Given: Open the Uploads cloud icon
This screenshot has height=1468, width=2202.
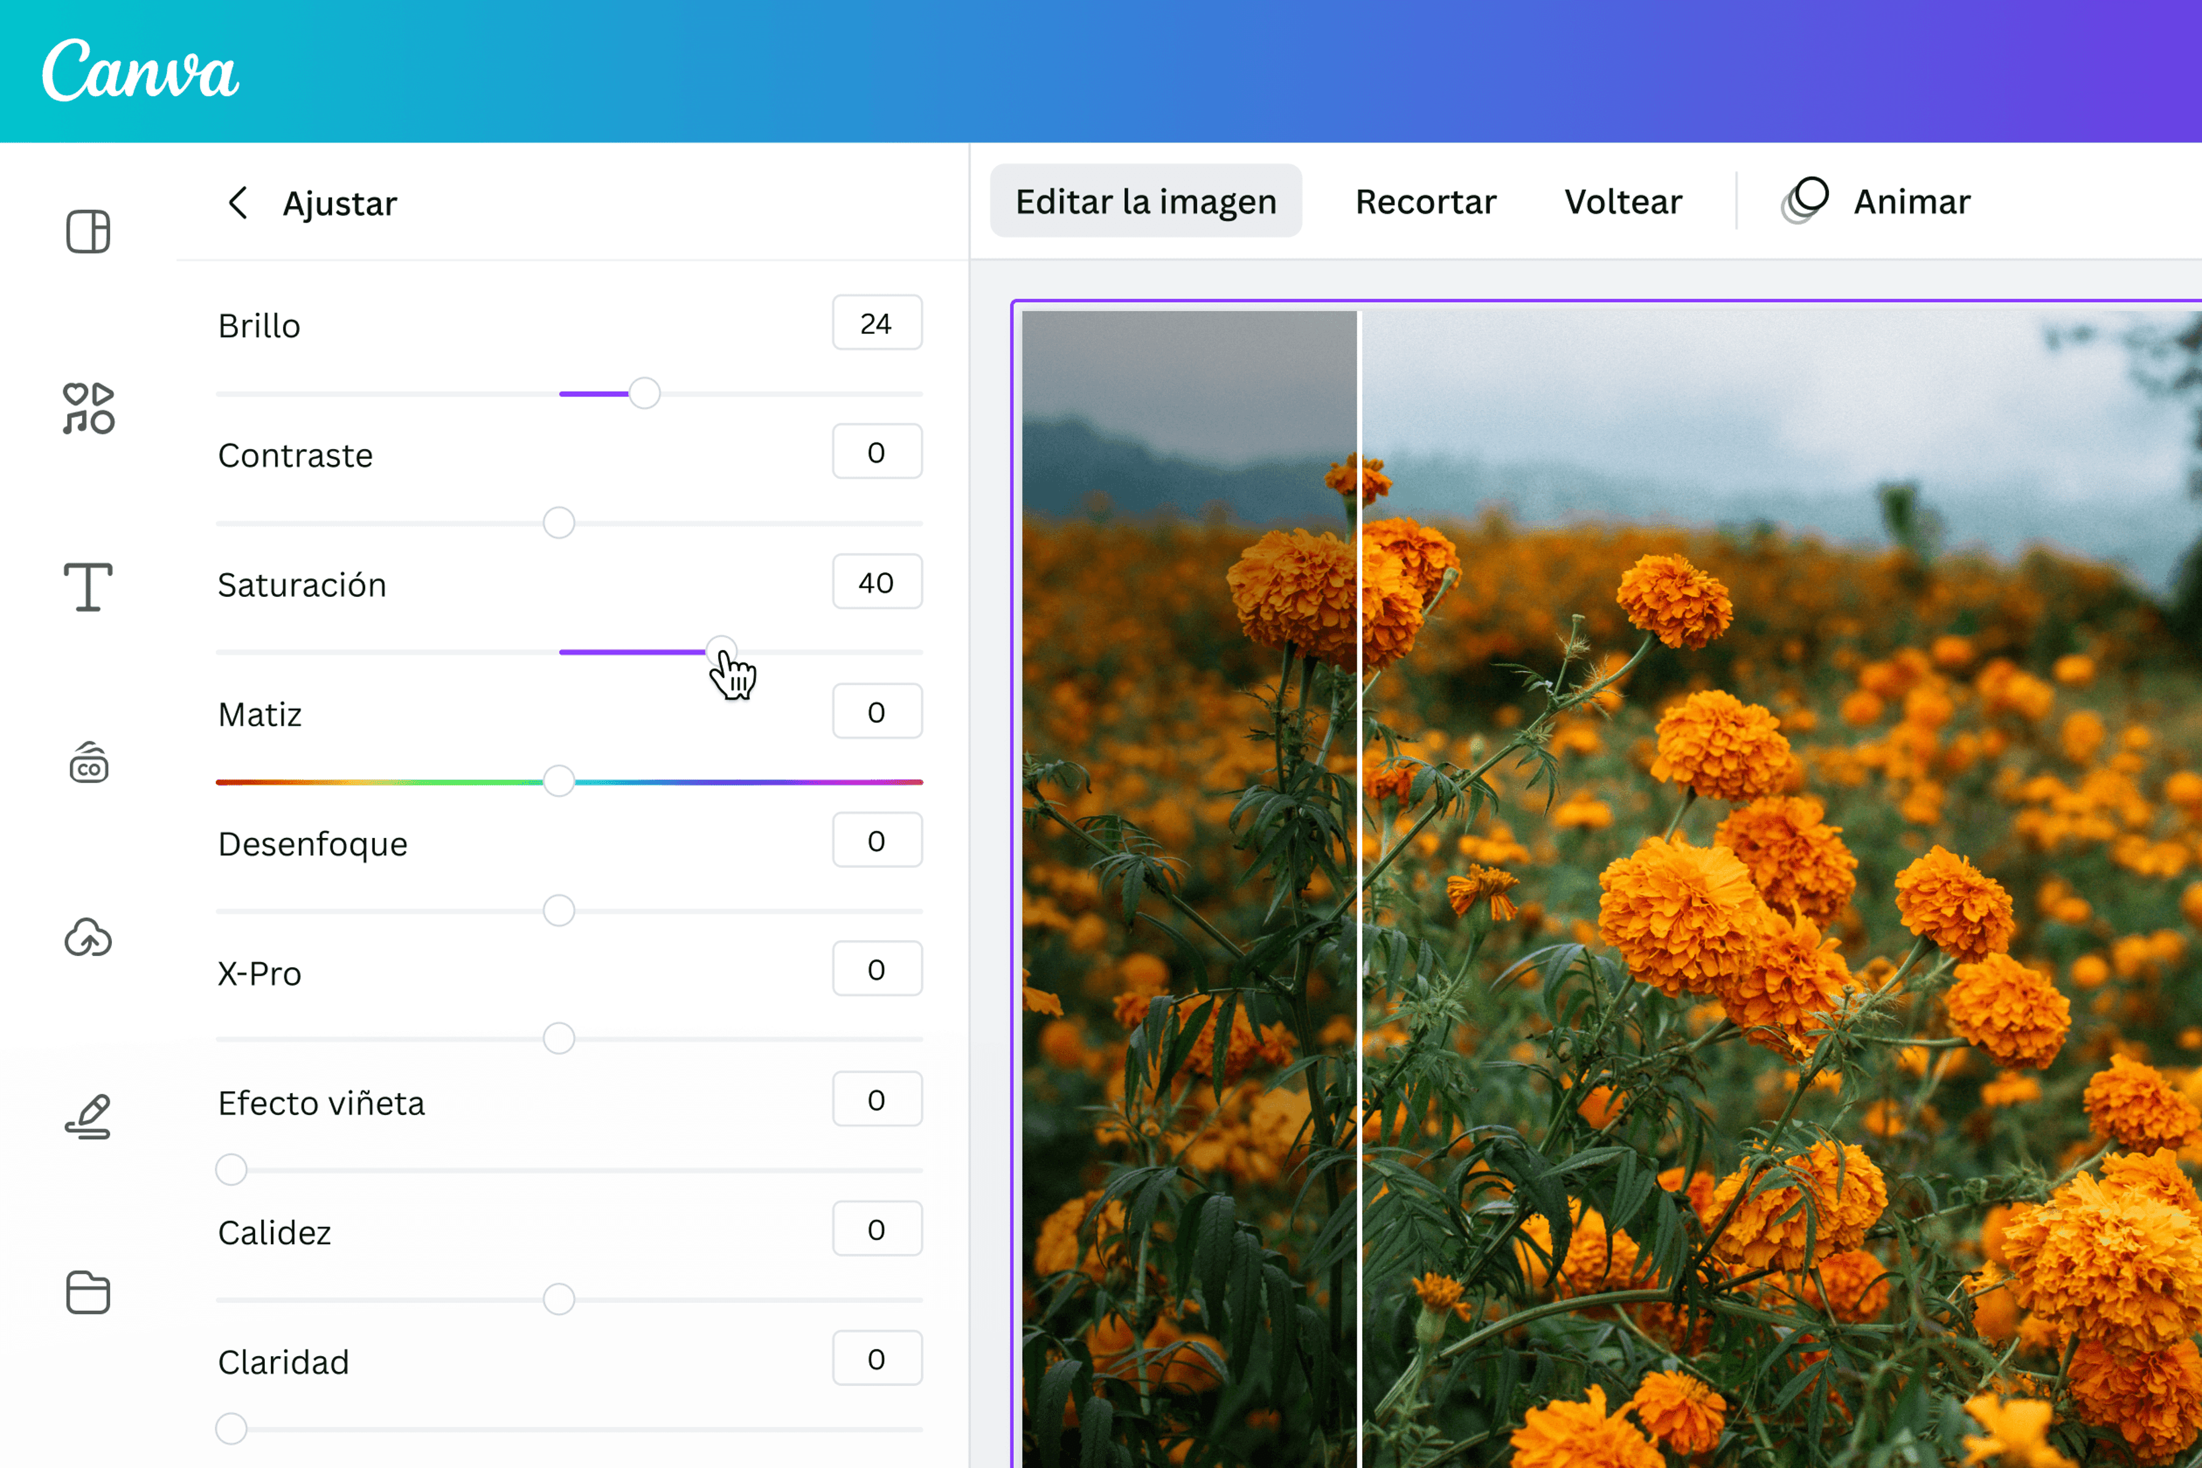Looking at the screenshot, I should click(x=88, y=937).
